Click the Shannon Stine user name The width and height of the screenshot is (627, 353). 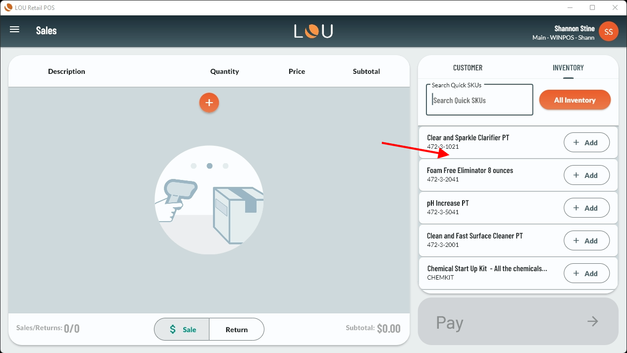point(575,29)
